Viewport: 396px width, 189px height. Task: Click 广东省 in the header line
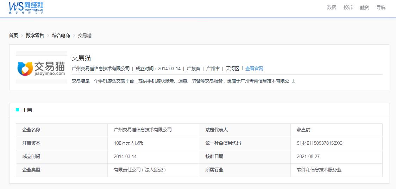(x=194, y=69)
